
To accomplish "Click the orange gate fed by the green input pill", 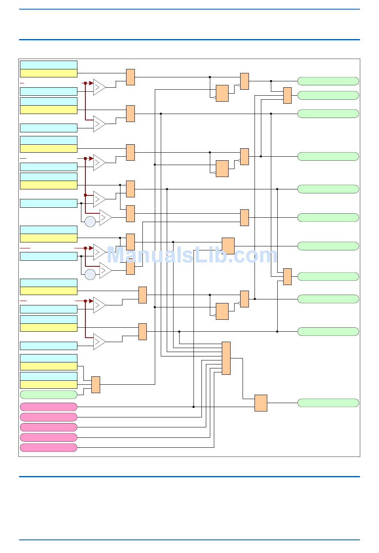I will [x=96, y=385].
